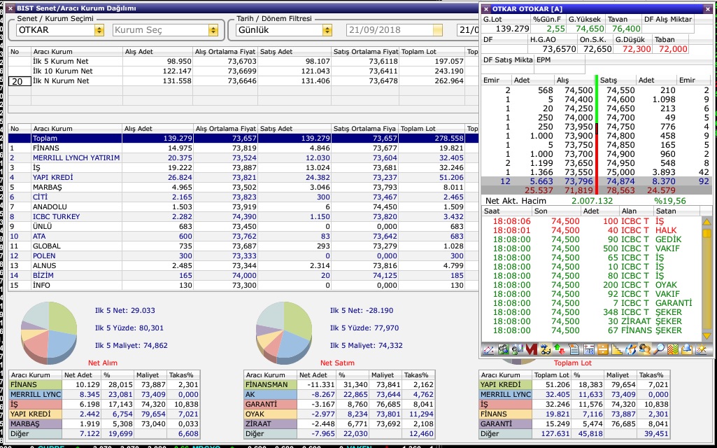Screen dimensions: 717x448
Task: Click MARBAŞ purple swatch in Net Alım table
Action: [35, 423]
